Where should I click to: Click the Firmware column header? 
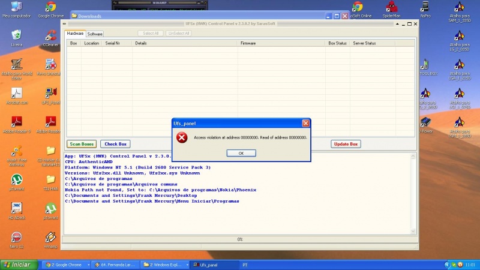pyautogui.click(x=281, y=43)
